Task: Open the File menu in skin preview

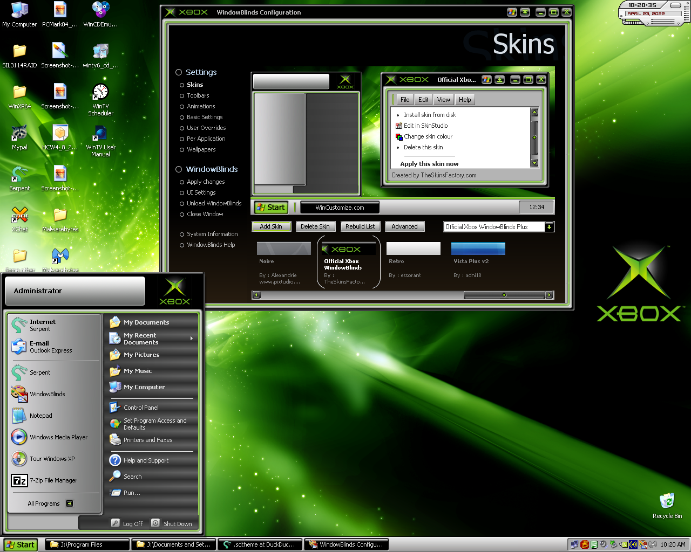Action: pyautogui.click(x=405, y=100)
